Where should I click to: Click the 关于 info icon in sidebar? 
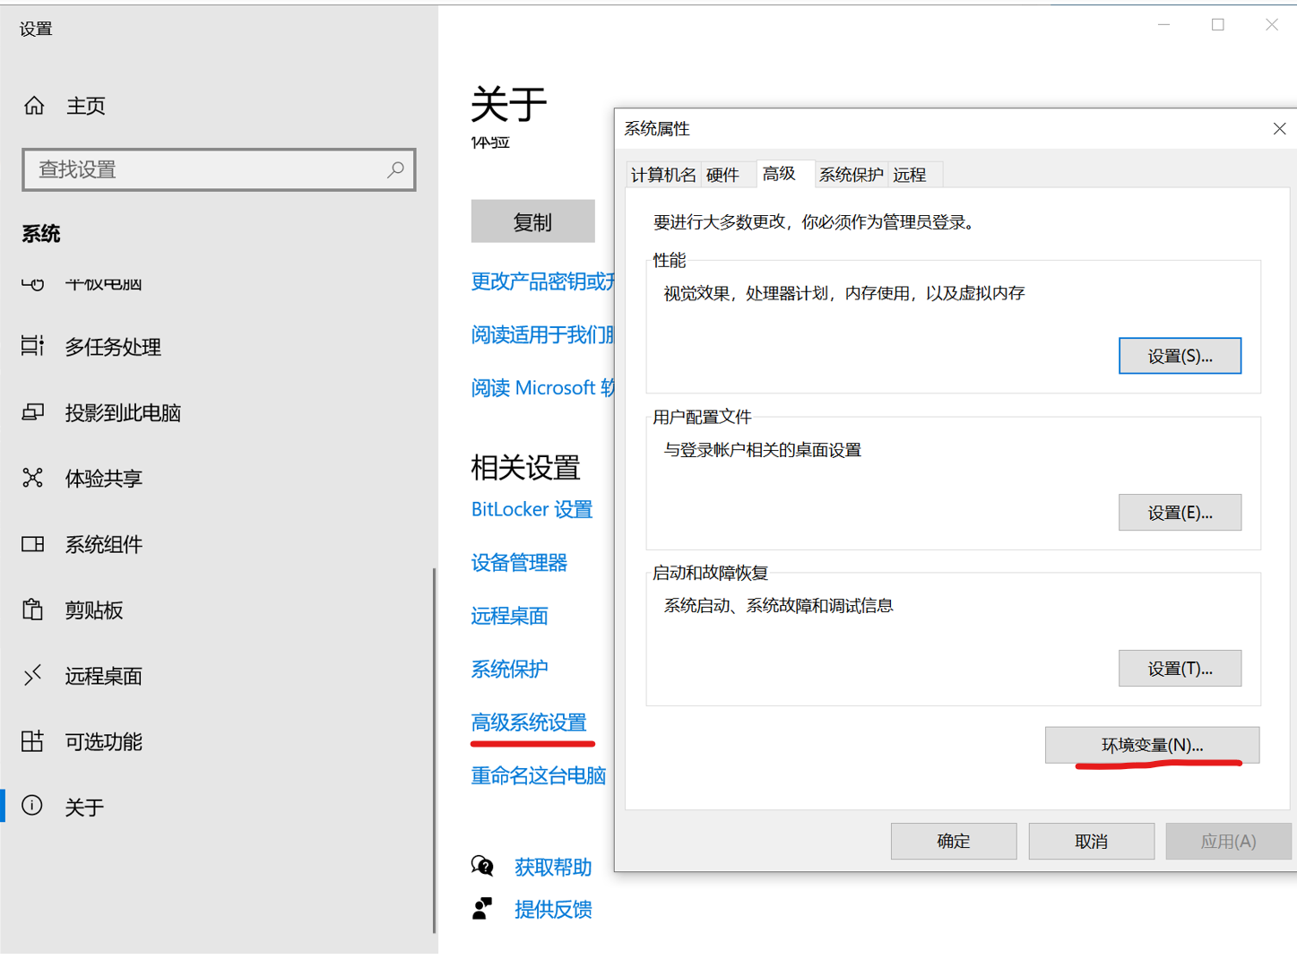point(32,806)
